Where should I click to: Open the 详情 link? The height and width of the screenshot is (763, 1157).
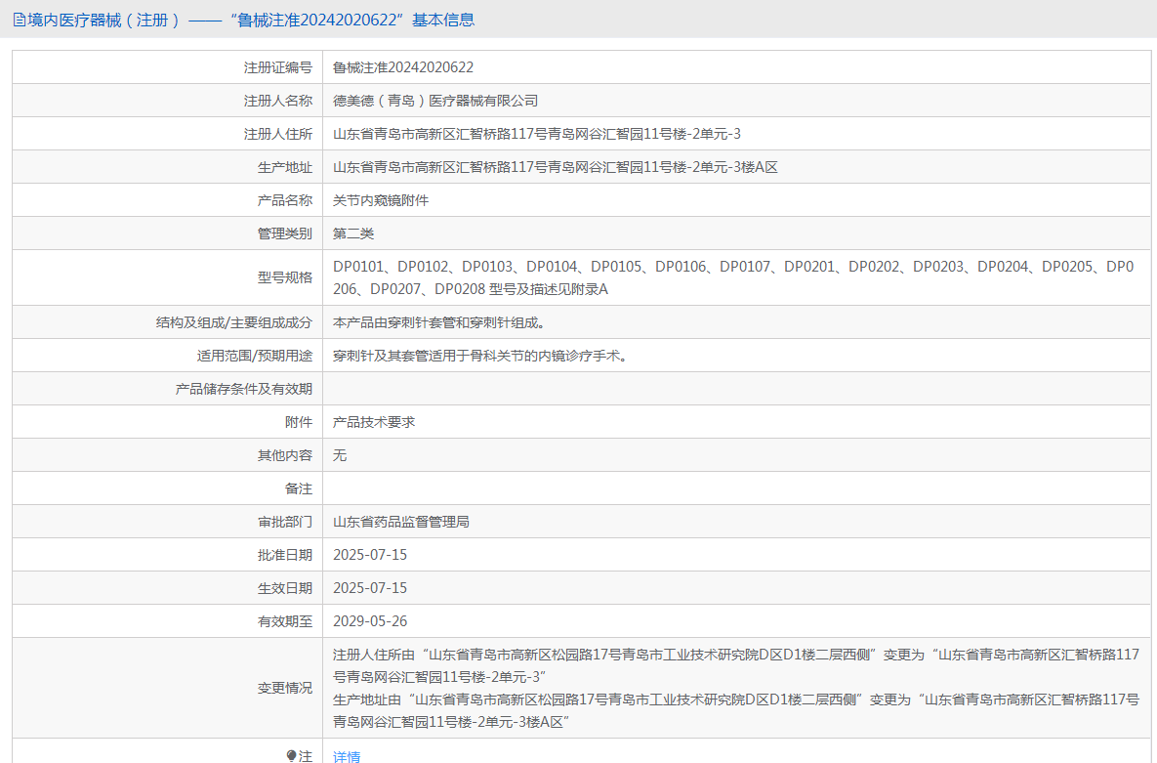coord(347,756)
